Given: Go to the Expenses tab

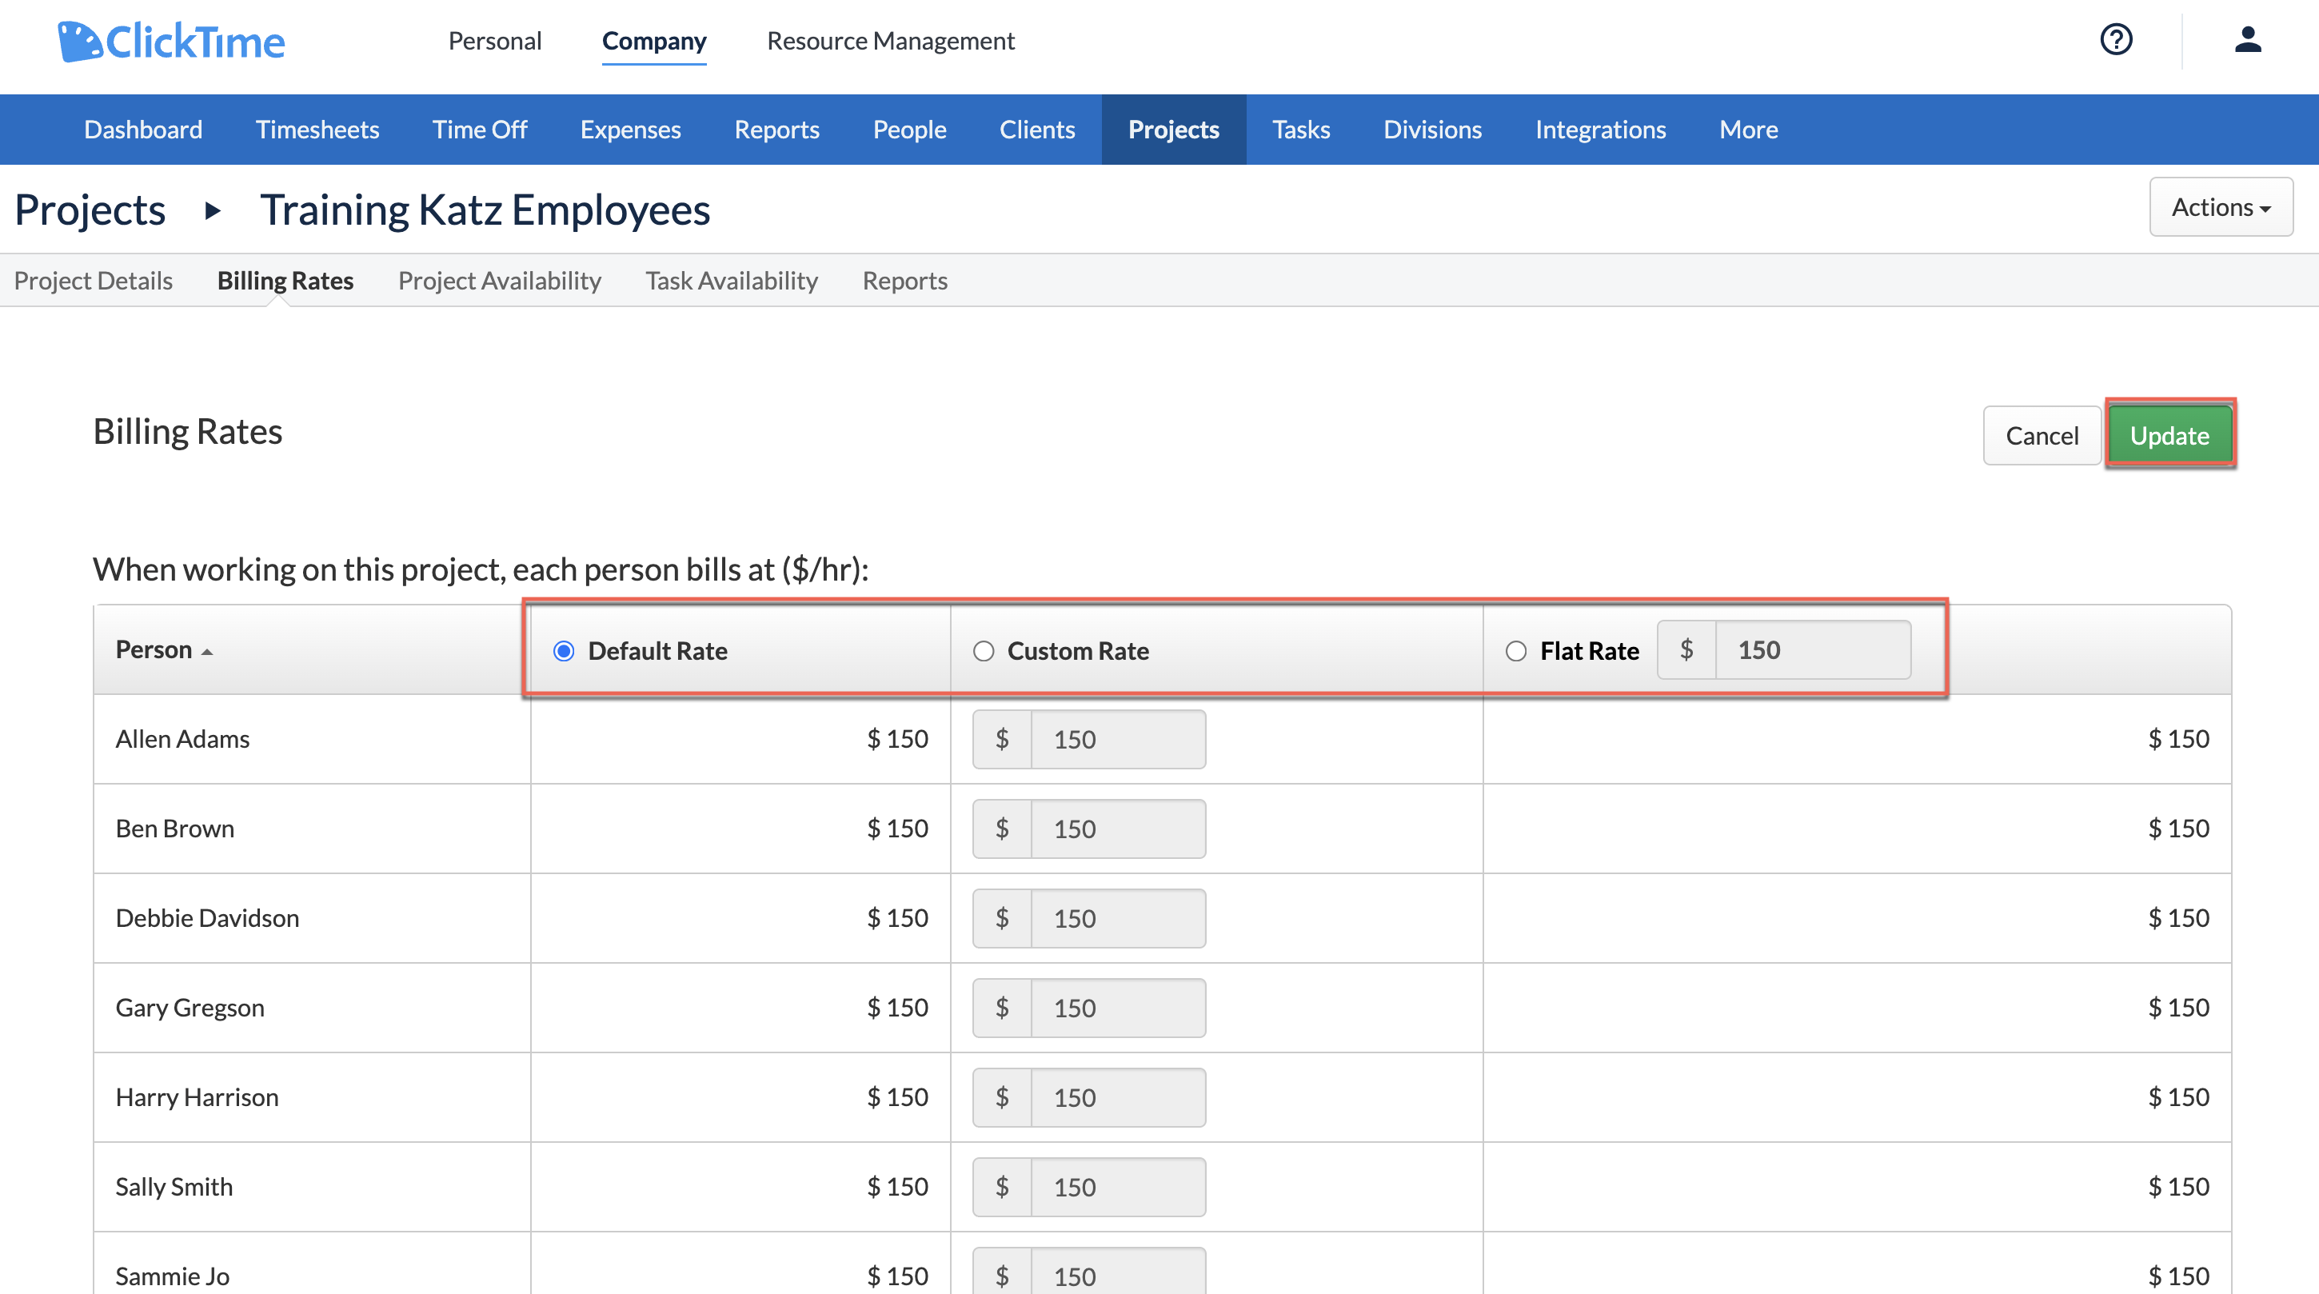Looking at the screenshot, I should 630,130.
